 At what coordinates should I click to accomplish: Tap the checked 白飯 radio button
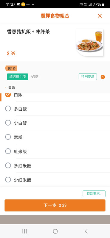pos(8,95)
